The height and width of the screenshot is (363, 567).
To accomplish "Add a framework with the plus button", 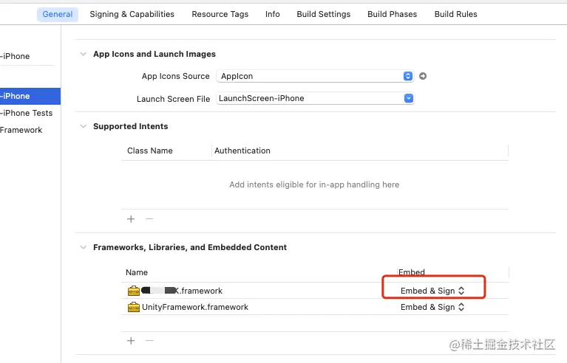I will (131, 341).
